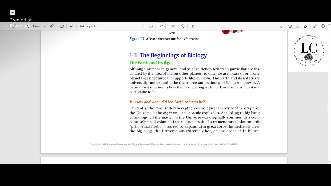This screenshot has width=331, height=186.
Task: Print the PDF document
Action: [290, 26]
